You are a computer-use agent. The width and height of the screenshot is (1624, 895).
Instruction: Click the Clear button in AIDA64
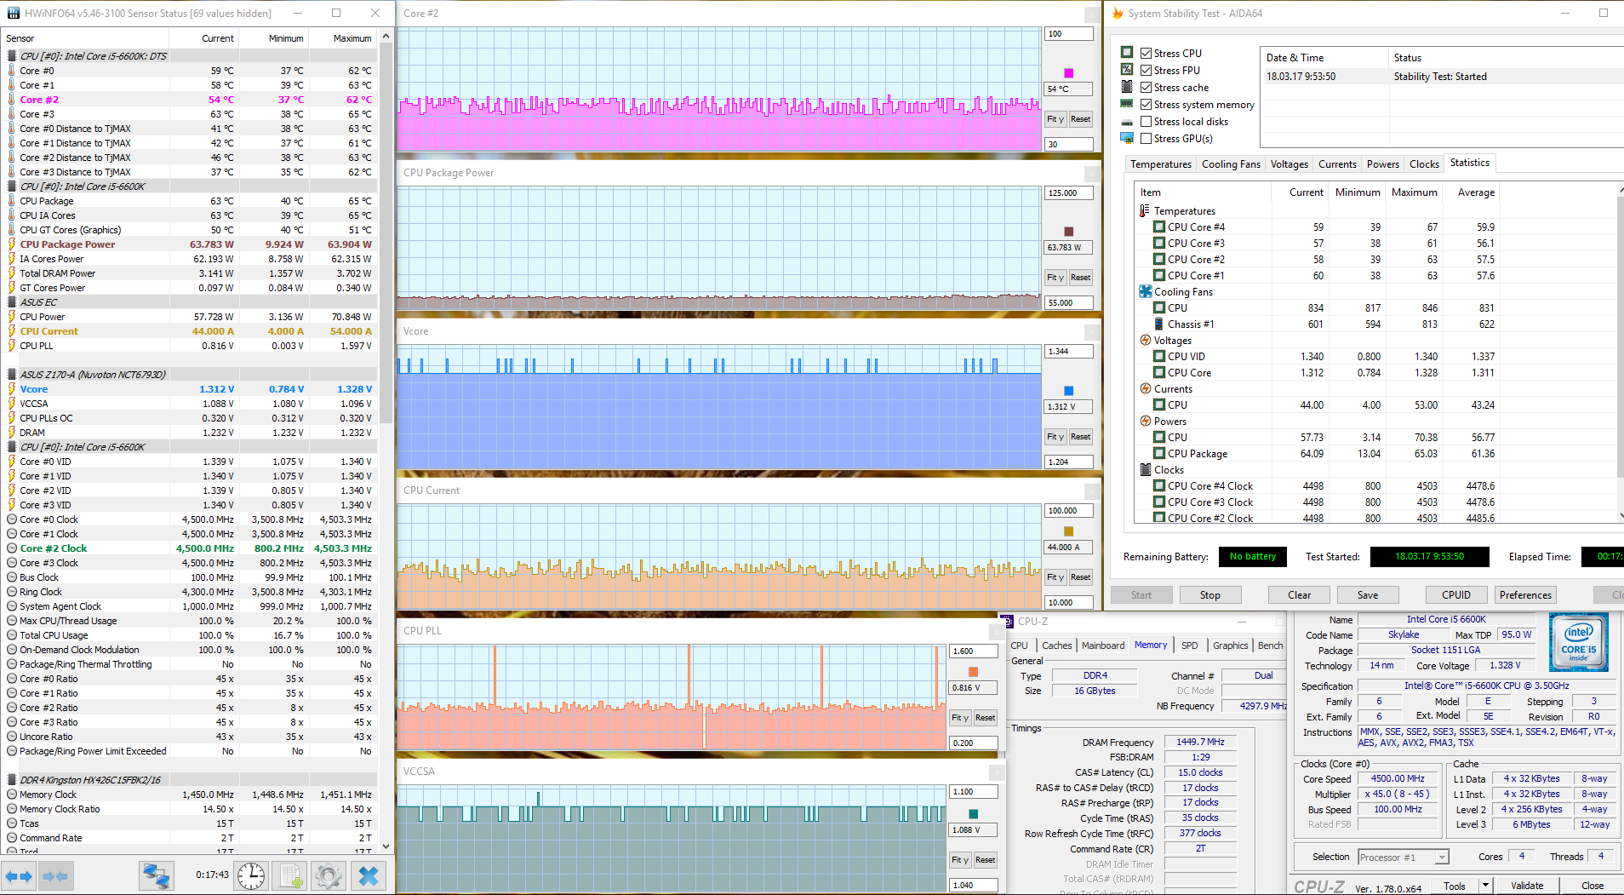[1299, 595]
